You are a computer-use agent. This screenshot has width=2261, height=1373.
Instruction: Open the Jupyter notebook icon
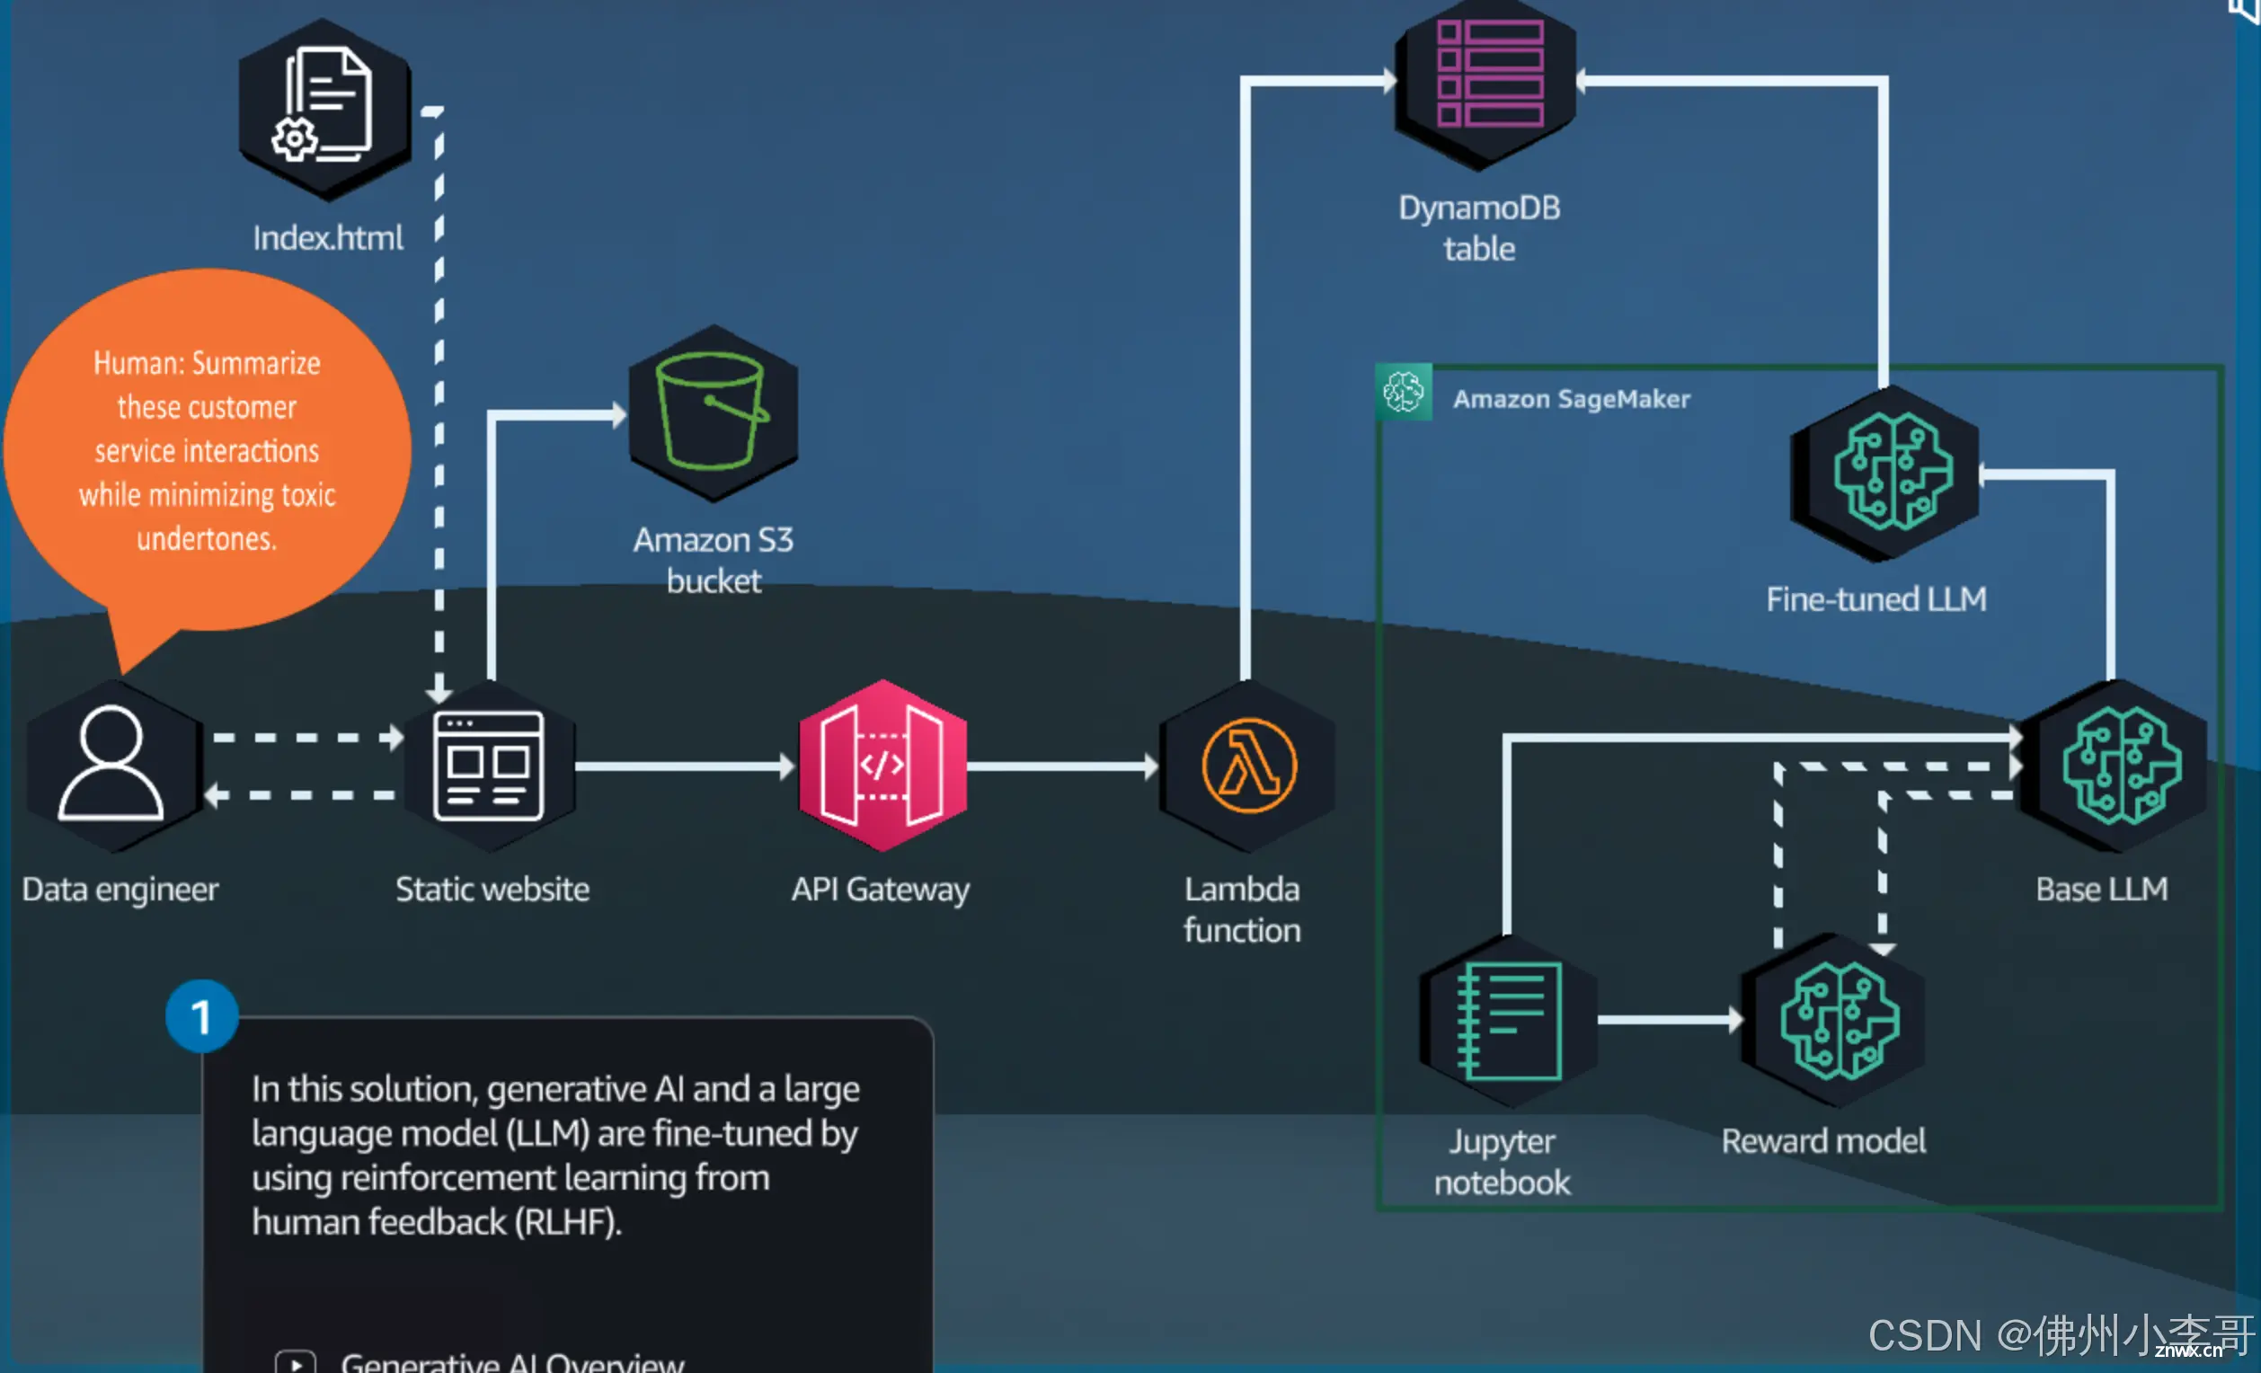click(x=1508, y=1020)
